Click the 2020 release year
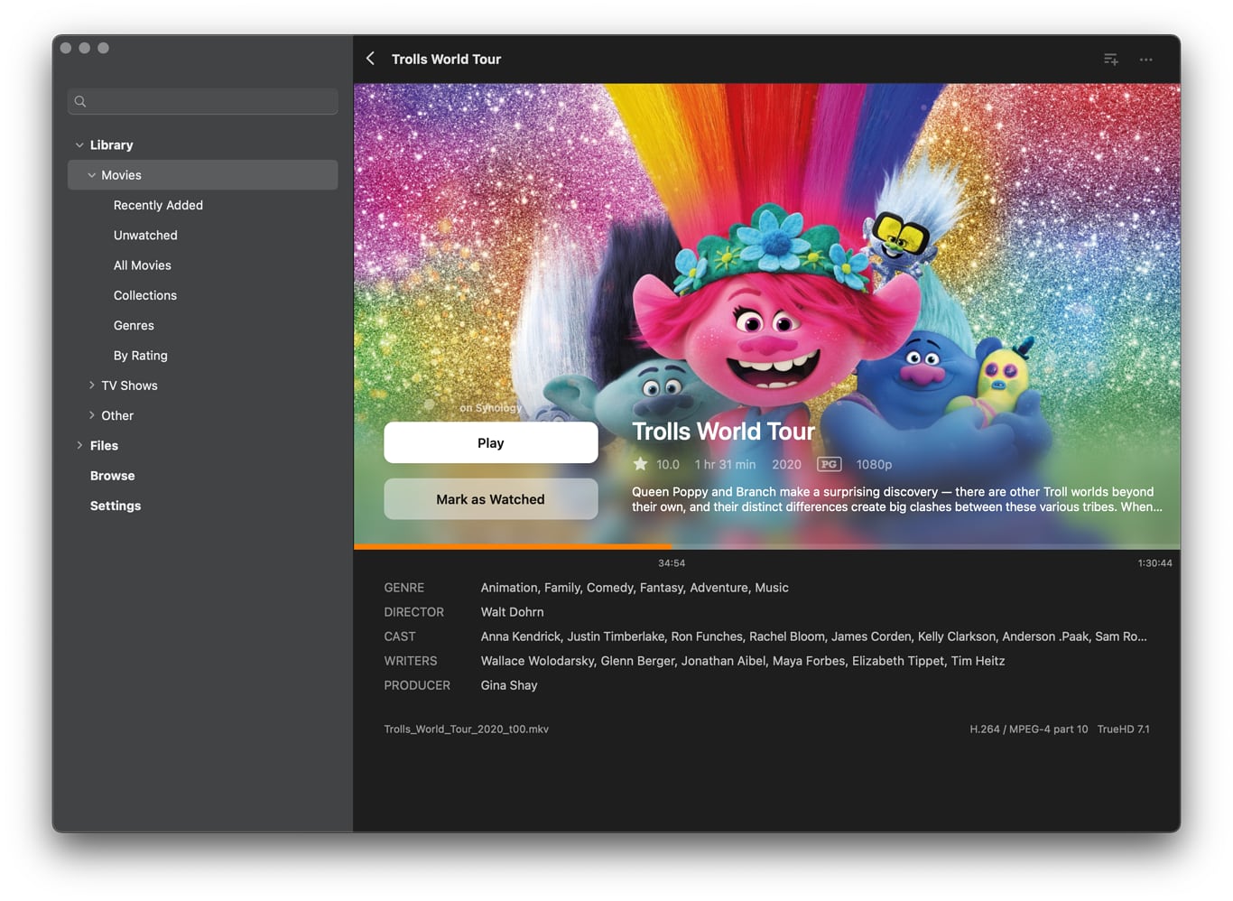Screen dimensions: 1233x901 tap(786, 464)
